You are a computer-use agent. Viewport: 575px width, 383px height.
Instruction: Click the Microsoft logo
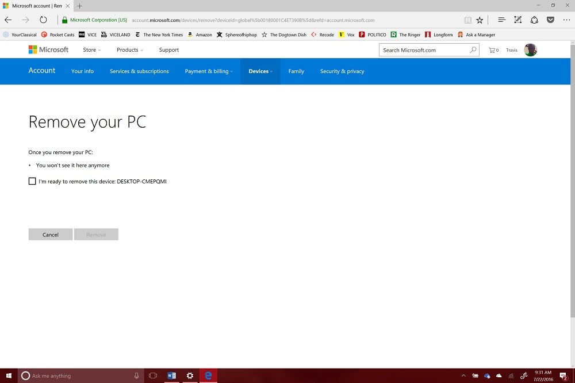tap(49, 49)
